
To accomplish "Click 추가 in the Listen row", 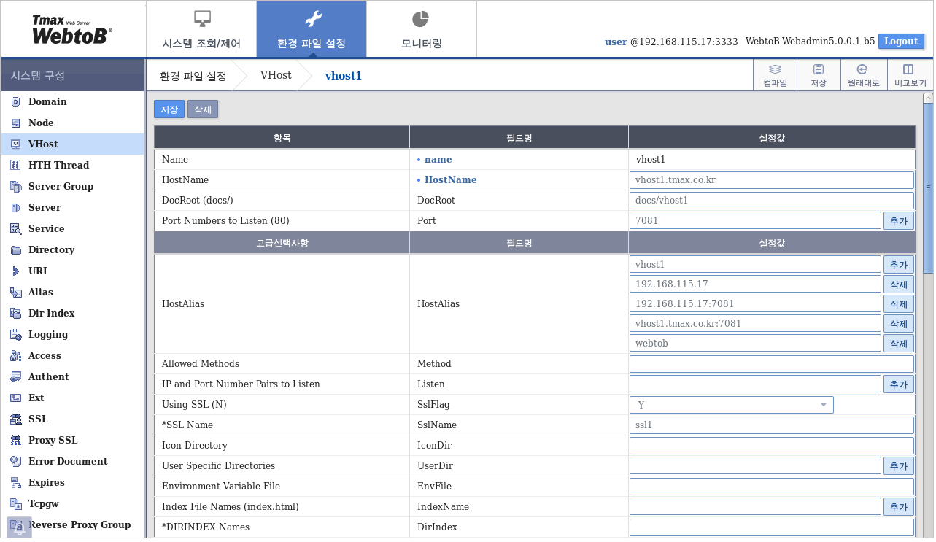I will (x=899, y=384).
